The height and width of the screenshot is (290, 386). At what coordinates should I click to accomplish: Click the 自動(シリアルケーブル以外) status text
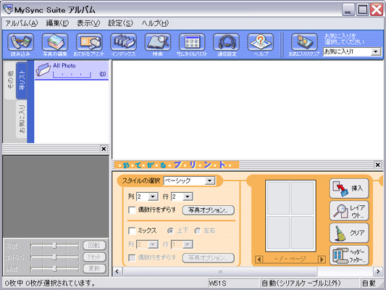301,283
